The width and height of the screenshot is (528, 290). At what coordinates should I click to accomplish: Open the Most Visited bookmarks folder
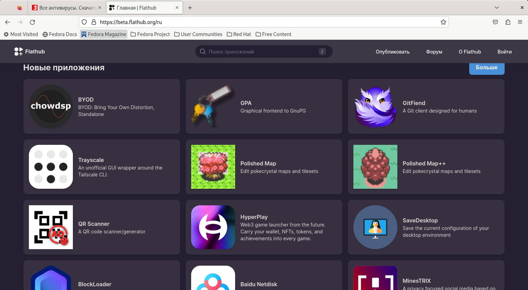(21, 34)
